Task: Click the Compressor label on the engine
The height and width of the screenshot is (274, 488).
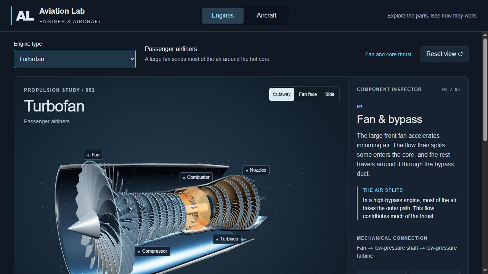Action: [x=152, y=251]
